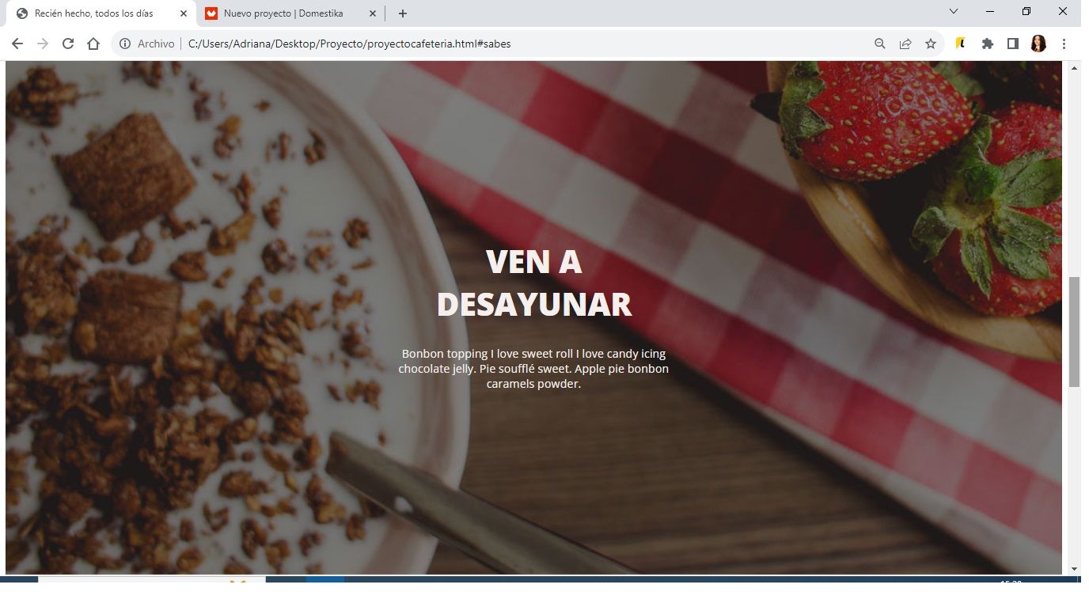Viewport: 1089px width, 592px height.
Task: Expand the tab search dropdown arrow
Action: pyautogui.click(x=954, y=11)
